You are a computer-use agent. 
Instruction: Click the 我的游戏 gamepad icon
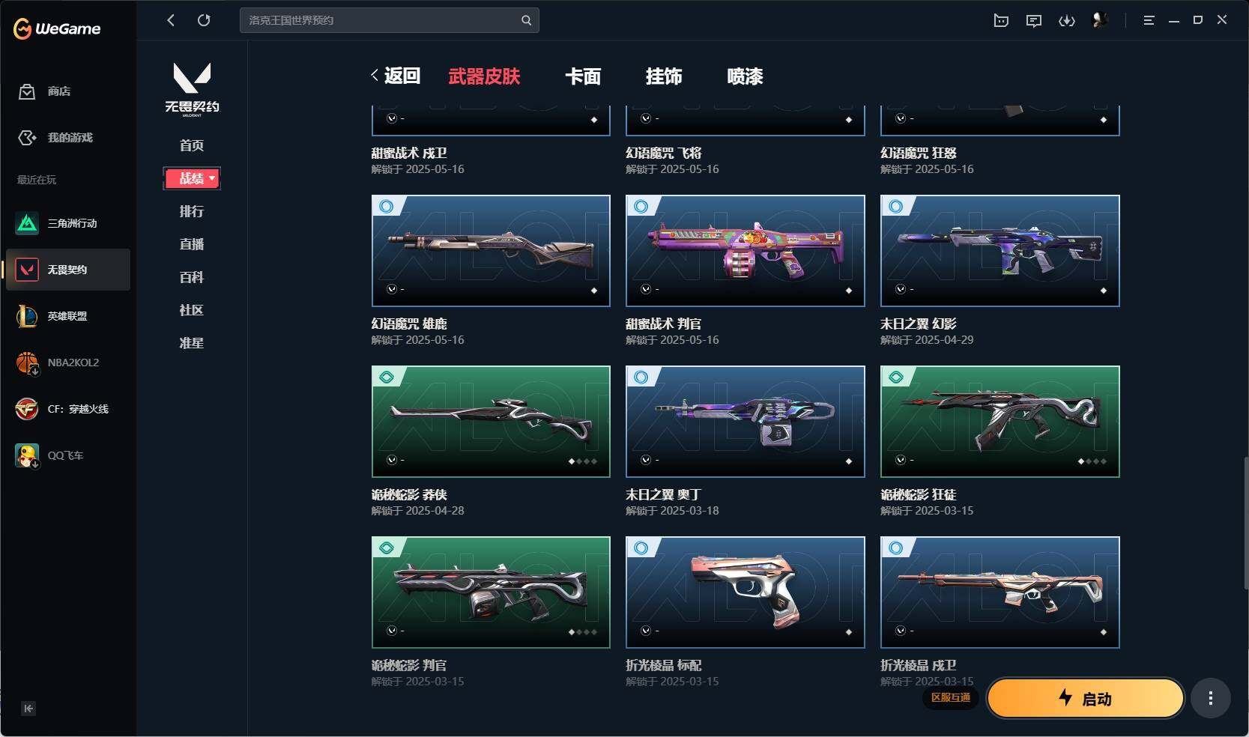point(27,138)
